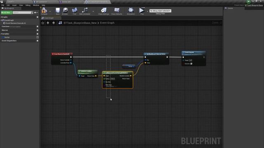
Task: Toggle the Success checkbox on Finish Execute
Action: 191,64
